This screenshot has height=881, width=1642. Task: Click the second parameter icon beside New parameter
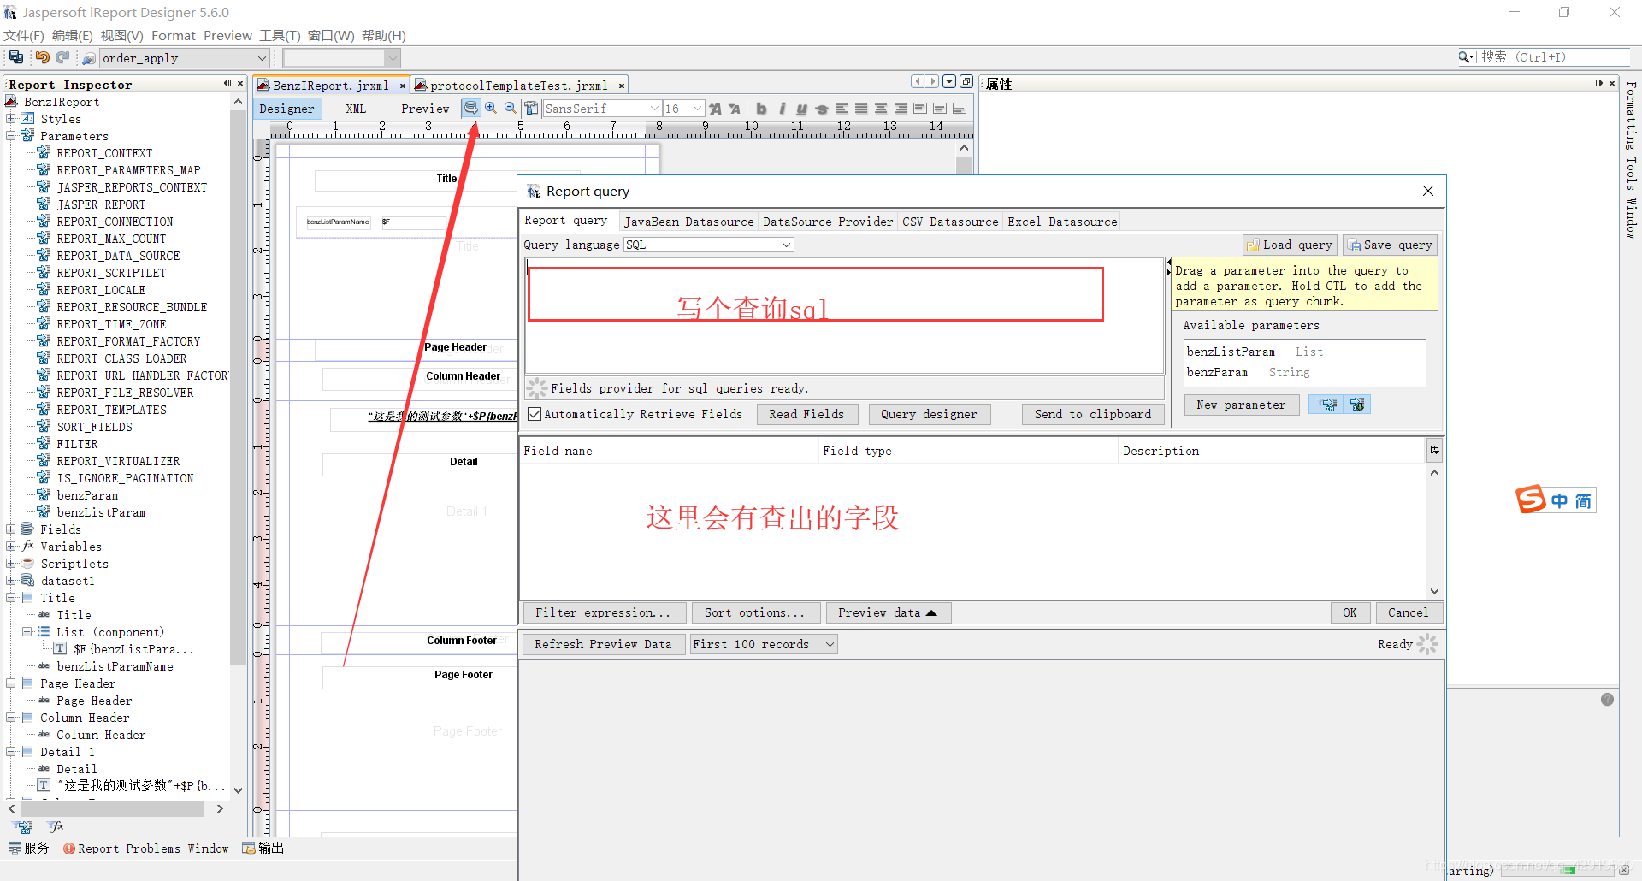[x=1357, y=405]
